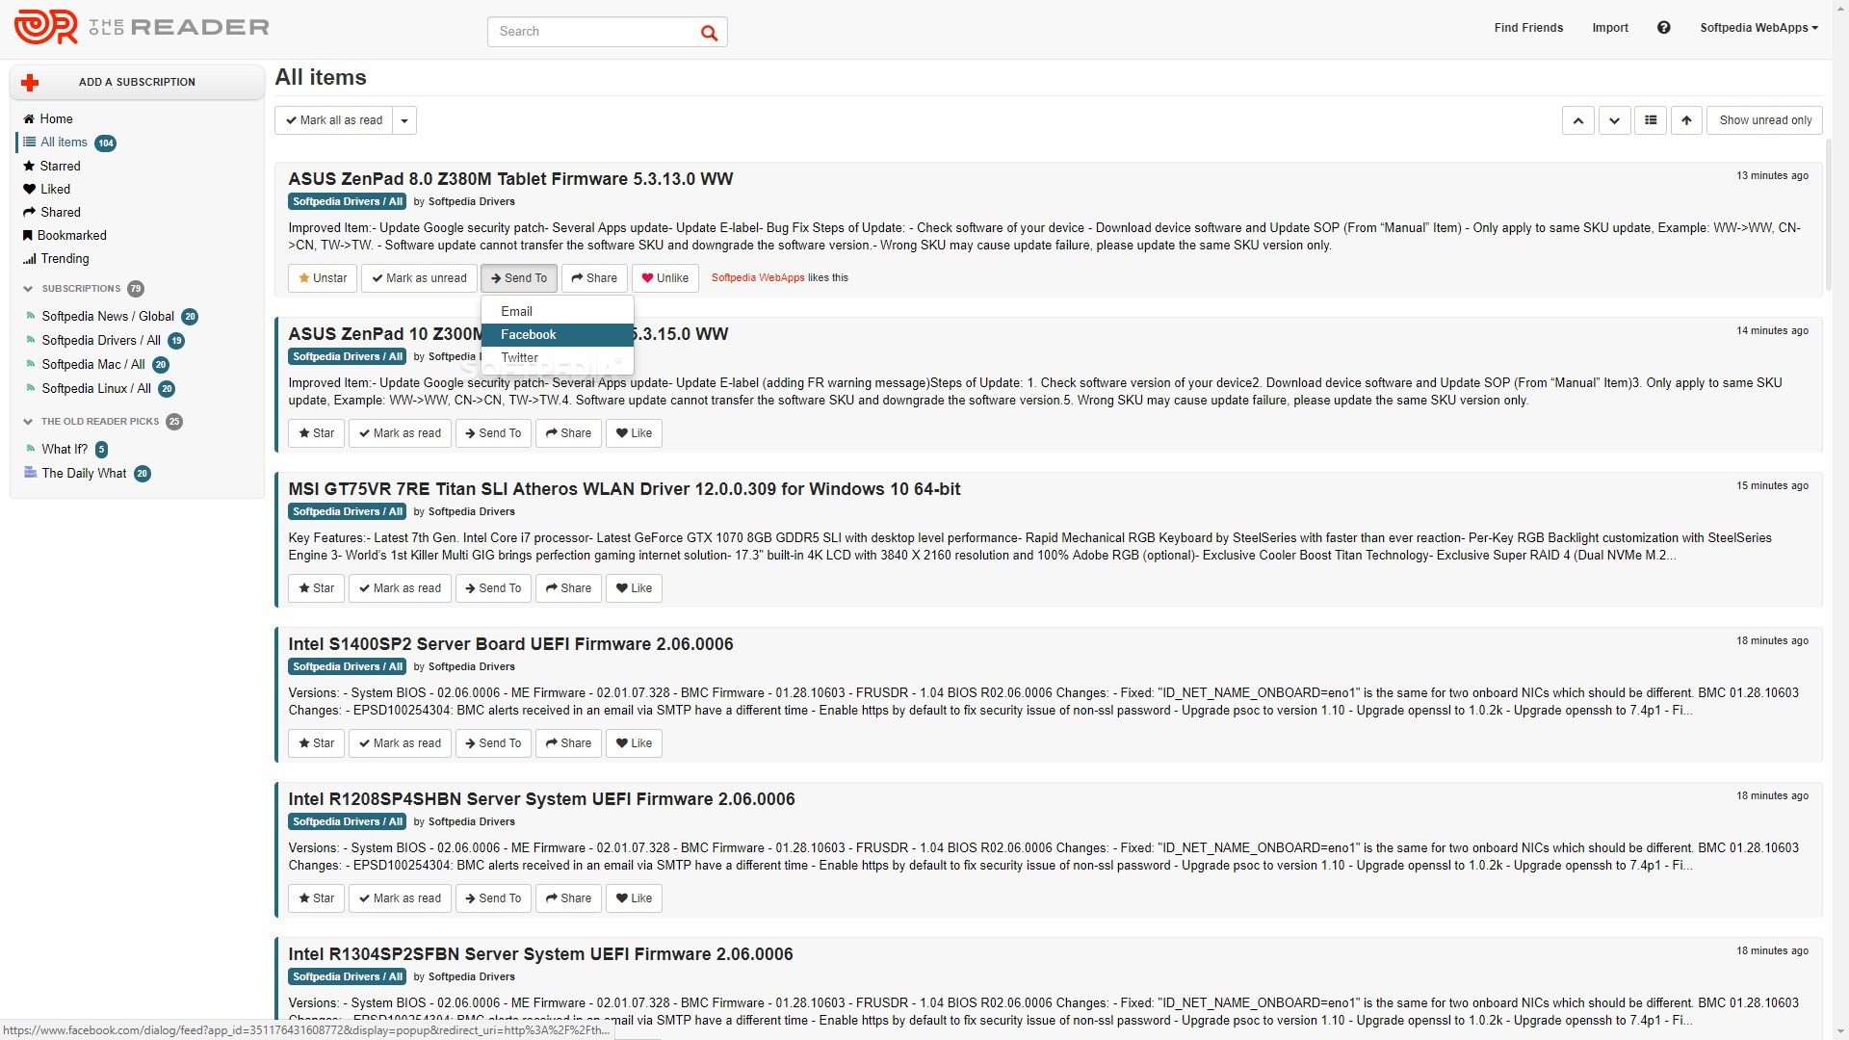Click feed icon beside Softpedia News / Global
The image size is (1849, 1040).
coord(31,316)
